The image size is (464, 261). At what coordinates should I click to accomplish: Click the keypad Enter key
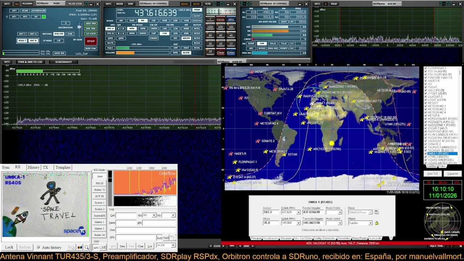pos(231,53)
